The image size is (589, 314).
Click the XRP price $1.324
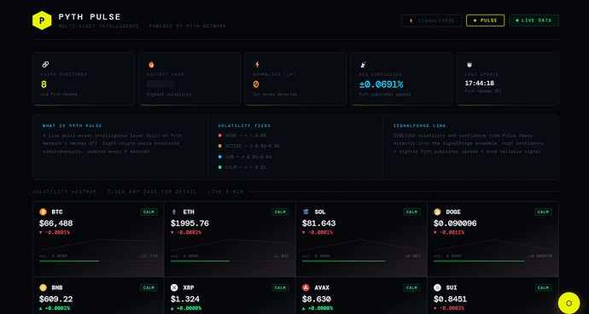185,299
